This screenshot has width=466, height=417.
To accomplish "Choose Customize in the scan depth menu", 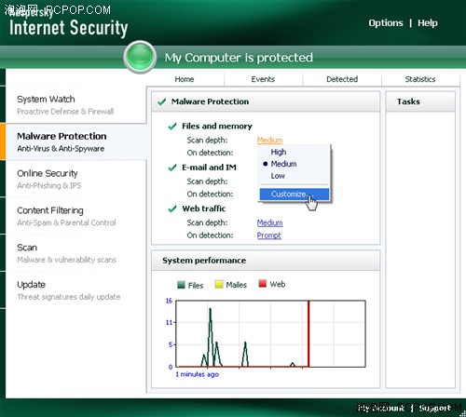I will 295,195.
